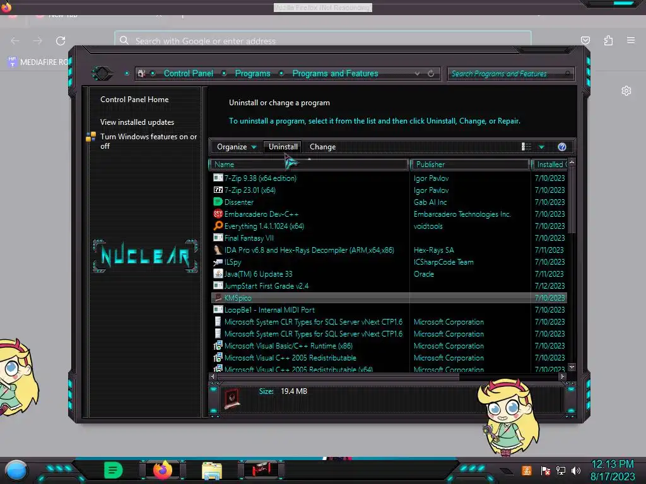Click the voidtools publisher cell
The width and height of the screenshot is (646, 484).
428,226
